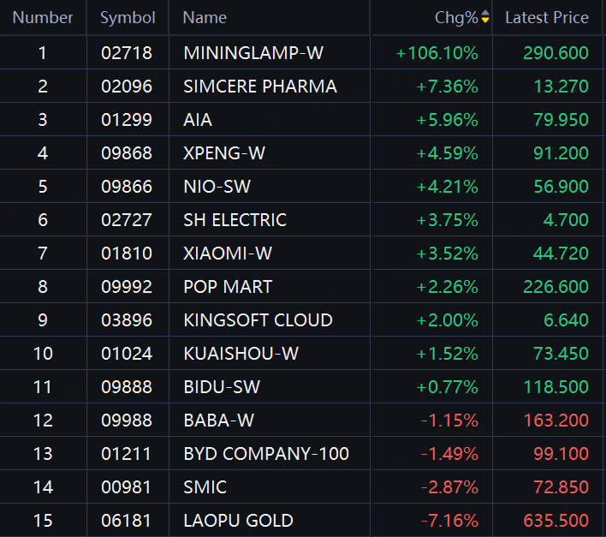Screen dimensions: 606x537
Task: Select stock name SIMCERE PHARMA
Action: [x=260, y=87]
